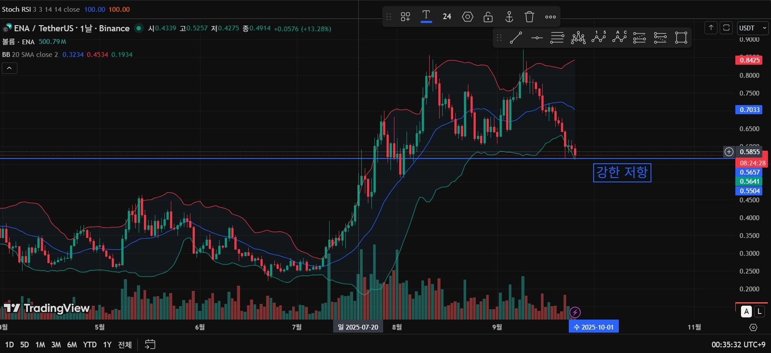
Task: Click the 2025-10-01 date label
Action: (594, 327)
